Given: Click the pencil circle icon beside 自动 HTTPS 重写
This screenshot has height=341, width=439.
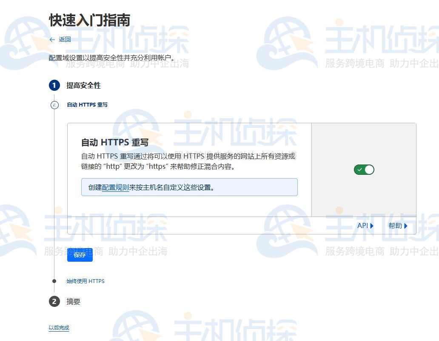Looking at the screenshot, I should click(54, 105).
